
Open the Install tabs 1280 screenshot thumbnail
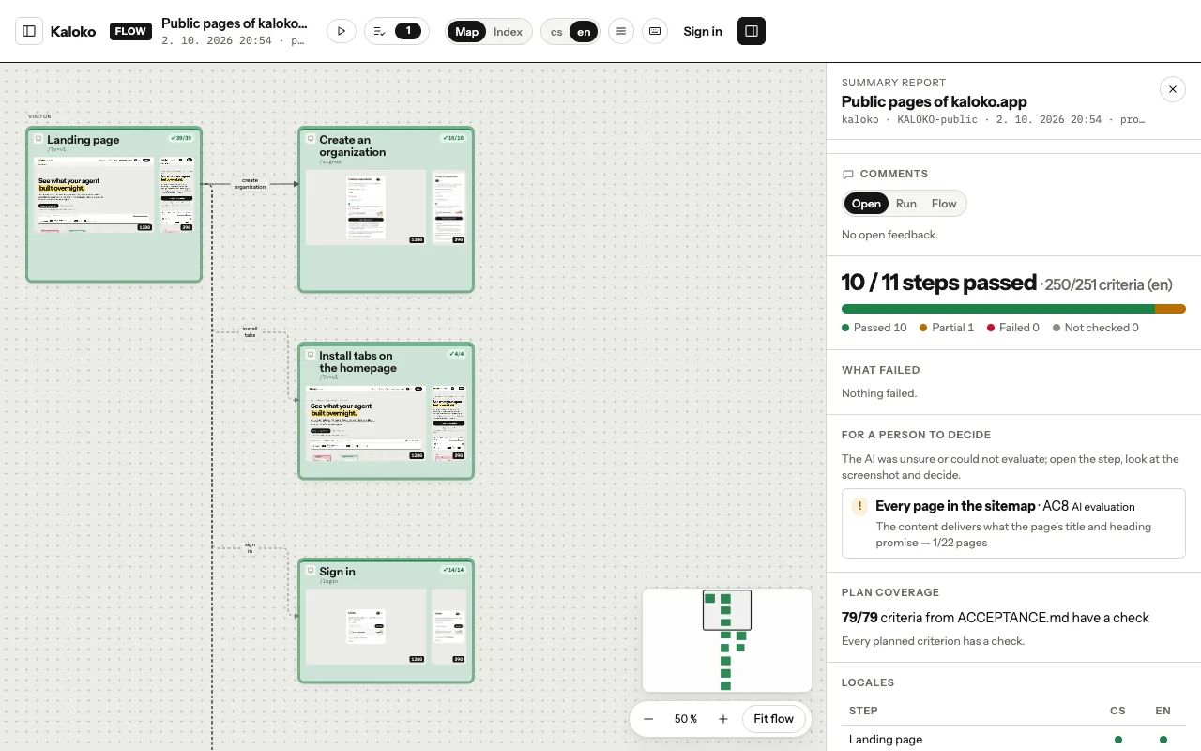click(x=367, y=422)
